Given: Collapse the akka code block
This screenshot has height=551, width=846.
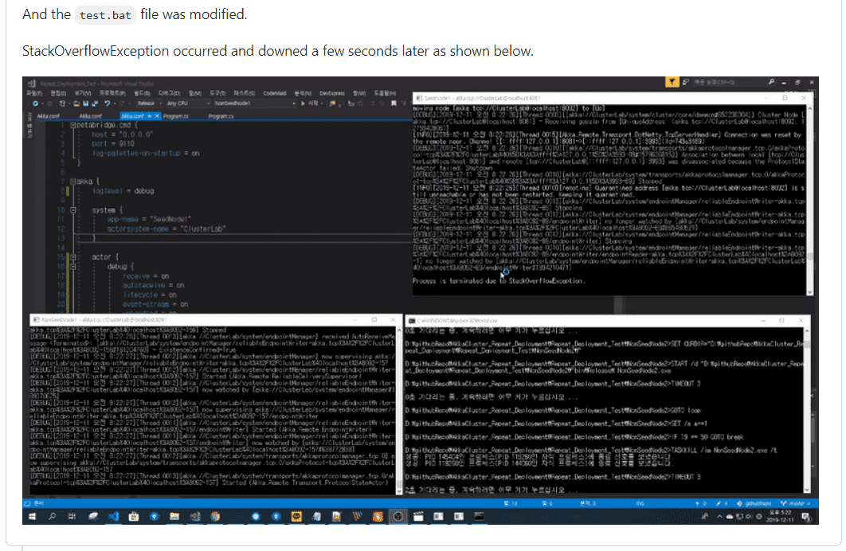Looking at the screenshot, I should coord(72,182).
